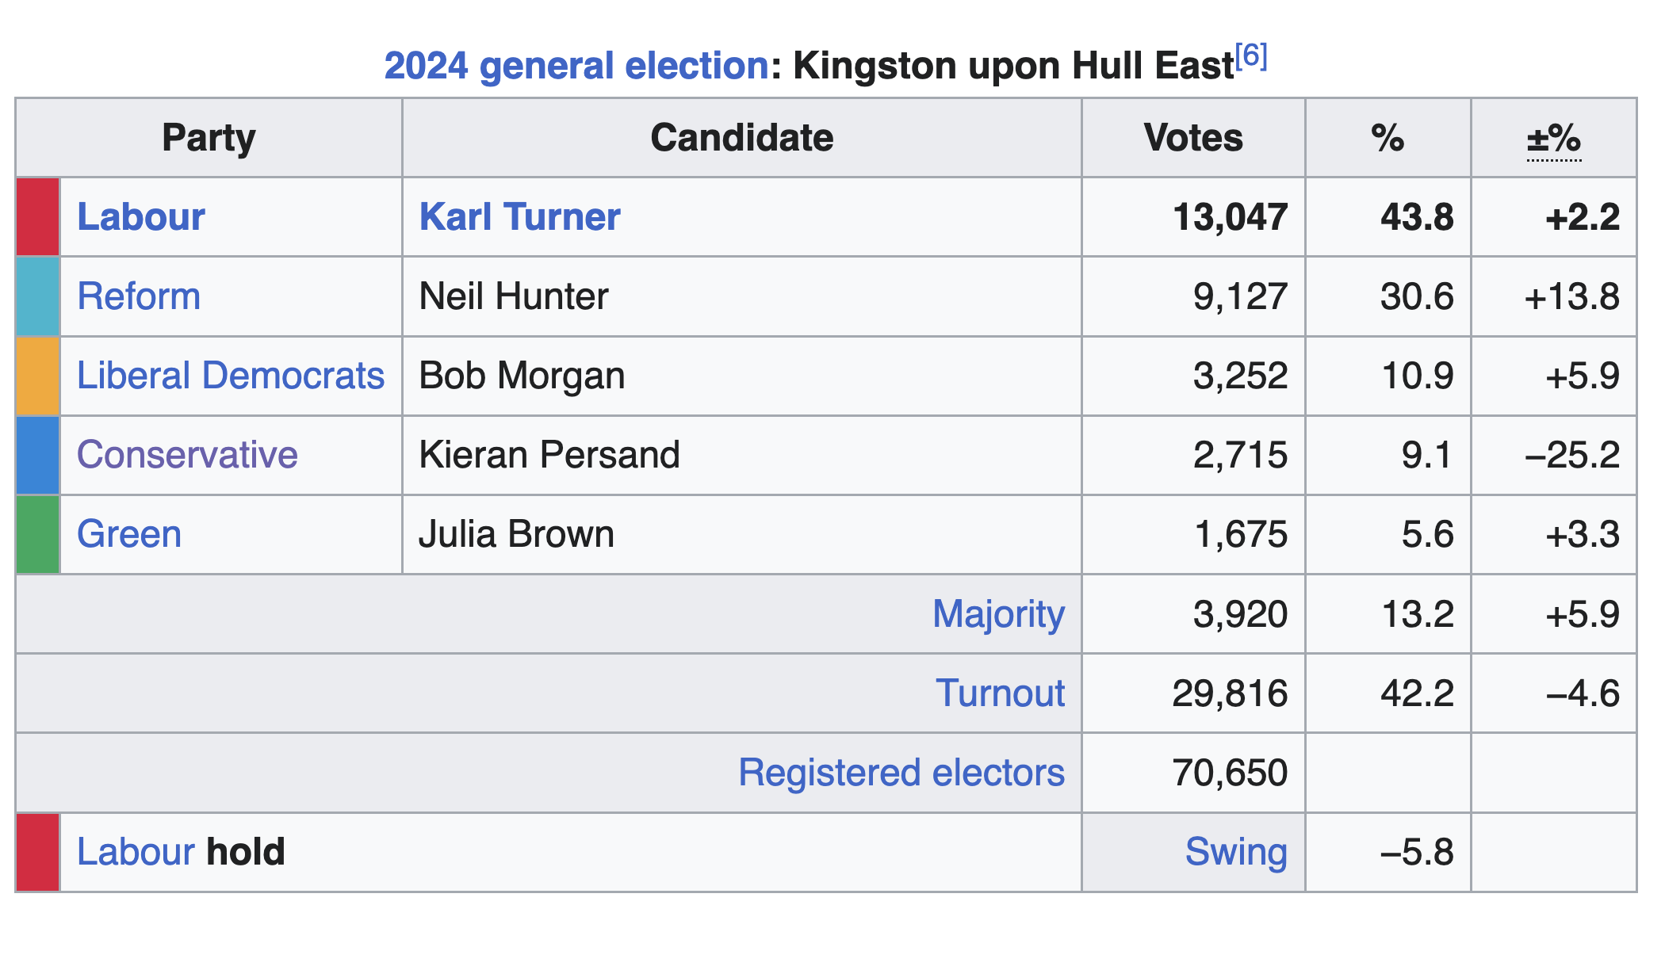Image resolution: width=1665 pixels, height=970 pixels.
Task: Open Karl Turner's candidate page
Action: [x=519, y=217]
